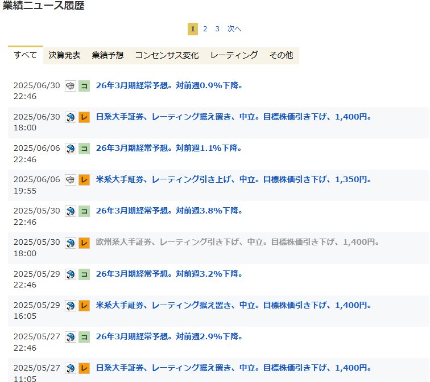This screenshot has height=382, width=430.
Task: Click date text 2025/05/27 22:46
Action: pyautogui.click(x=37, y=342)
